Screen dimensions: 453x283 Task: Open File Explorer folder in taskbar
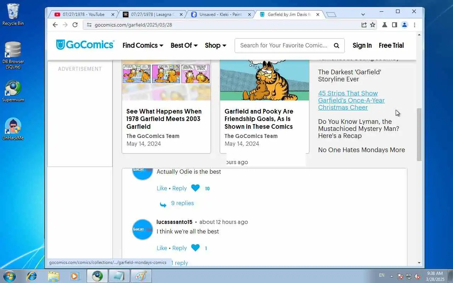click(53, 276)
